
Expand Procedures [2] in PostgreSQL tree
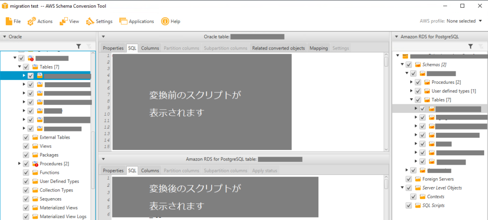411,82
